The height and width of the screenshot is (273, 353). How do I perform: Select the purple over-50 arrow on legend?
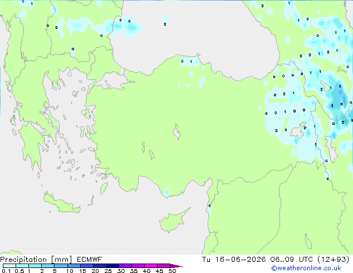coord(176,266)
